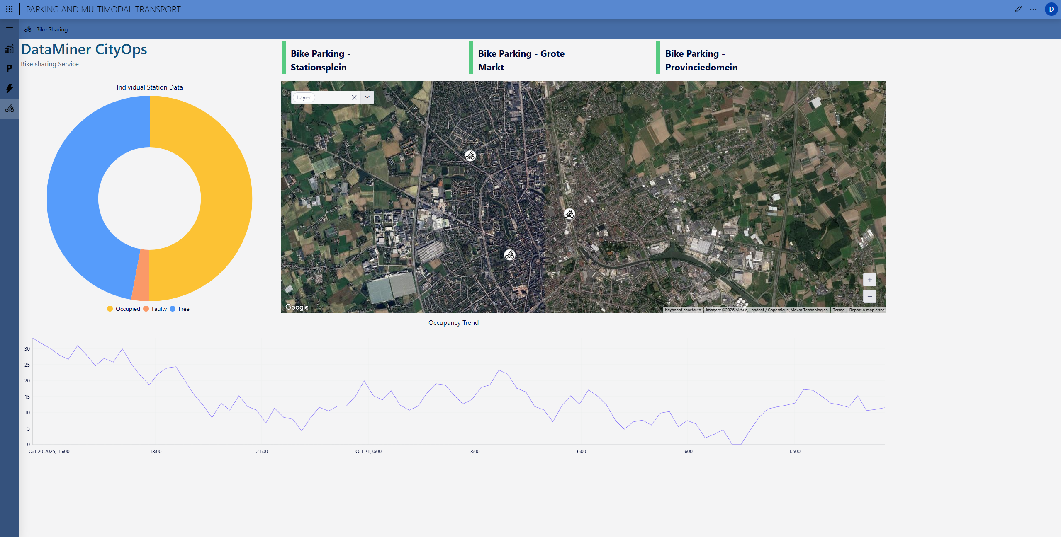Toggle the Occupied legend entry
The height and width of the screenshot is (537, 1061).
pyautogui.click(x=124, y=309)
